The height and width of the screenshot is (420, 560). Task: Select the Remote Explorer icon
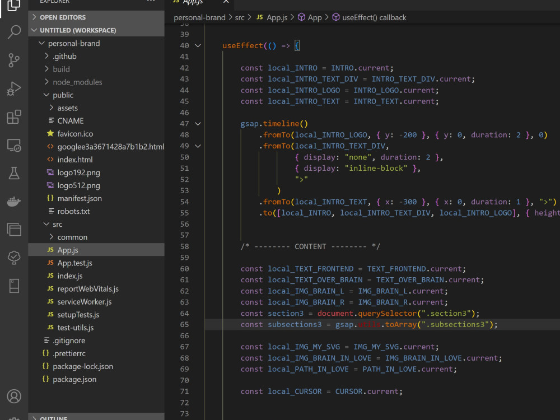point(14,145)
